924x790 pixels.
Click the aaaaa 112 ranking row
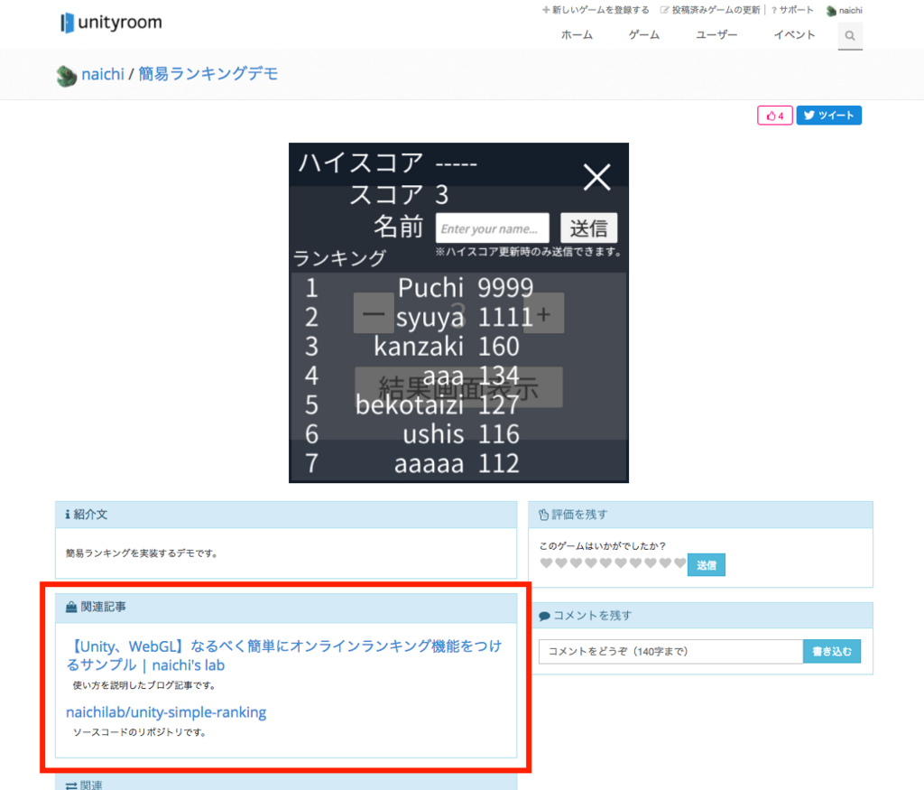458,463
